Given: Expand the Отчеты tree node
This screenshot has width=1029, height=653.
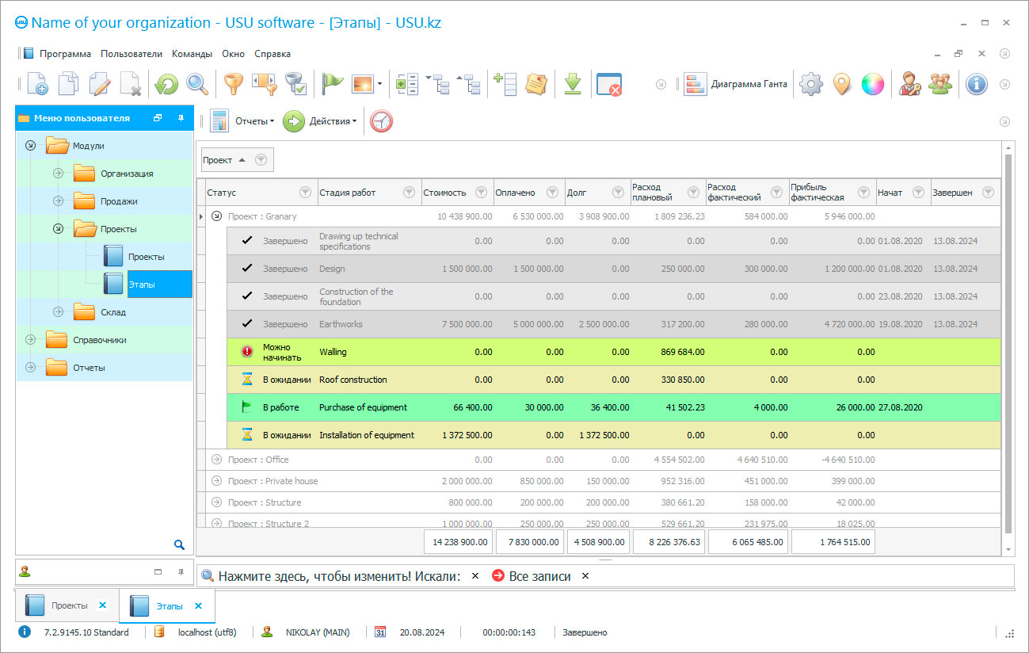Looking at the screenshot, I should click(30, 368).
